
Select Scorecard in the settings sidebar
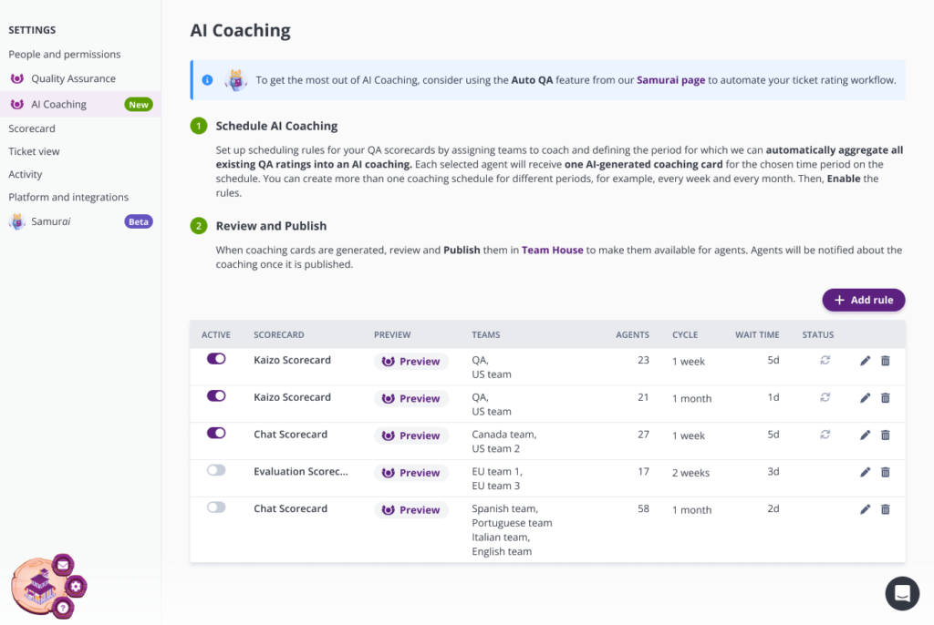coord(34,128)
